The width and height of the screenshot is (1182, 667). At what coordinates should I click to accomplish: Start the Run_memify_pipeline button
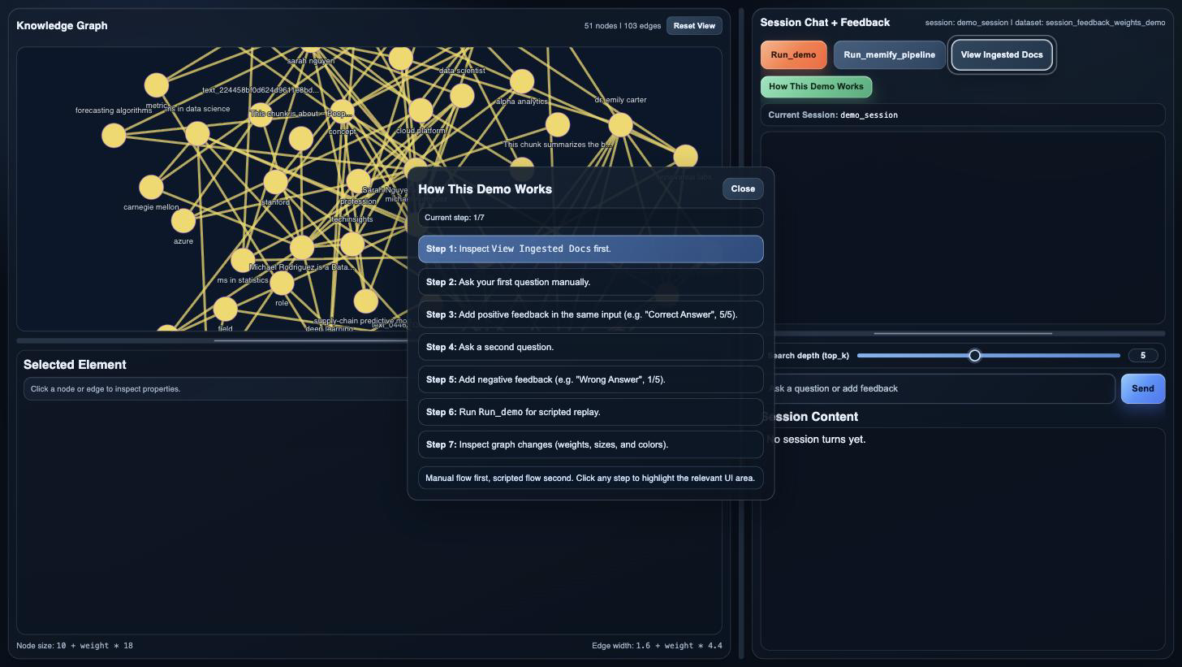coord(889,55)
